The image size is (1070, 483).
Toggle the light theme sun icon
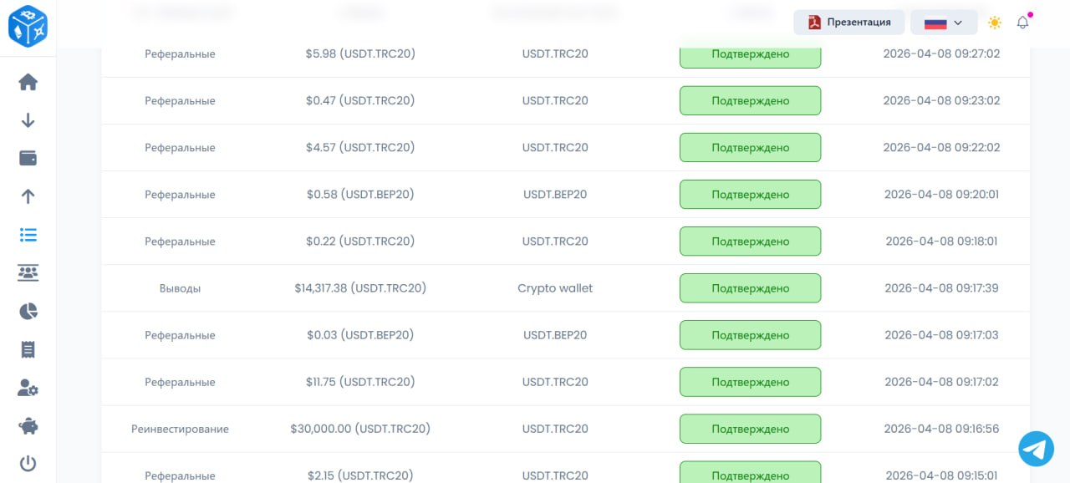tap(994, 23)
